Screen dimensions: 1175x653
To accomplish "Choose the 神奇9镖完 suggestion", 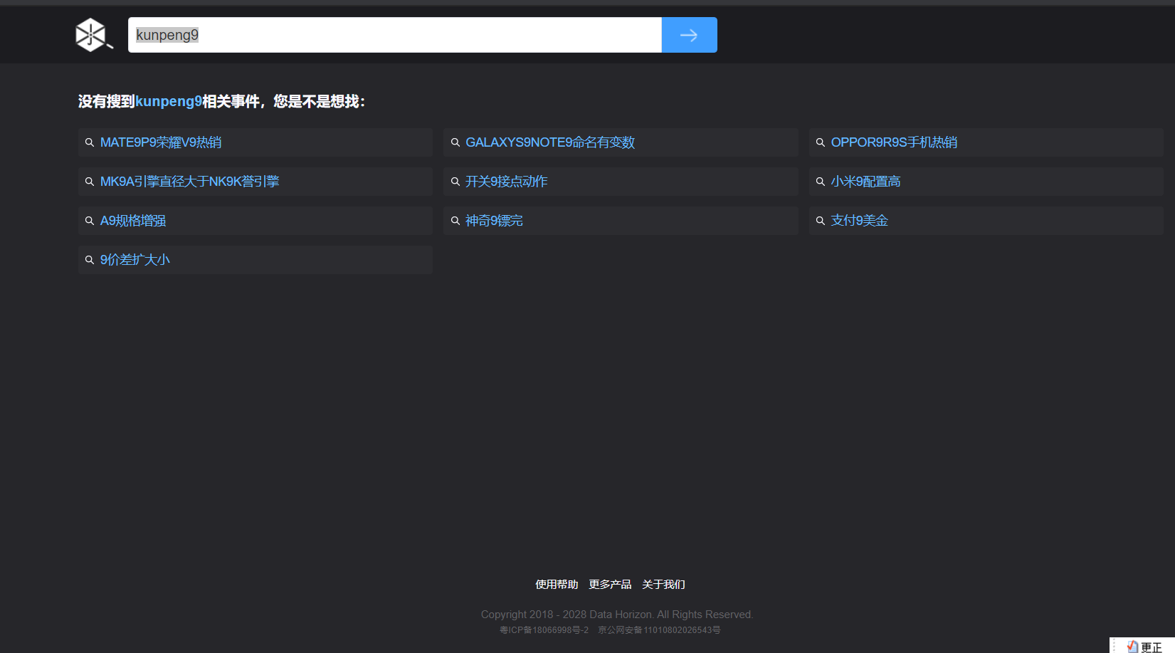I will [621, 221].
